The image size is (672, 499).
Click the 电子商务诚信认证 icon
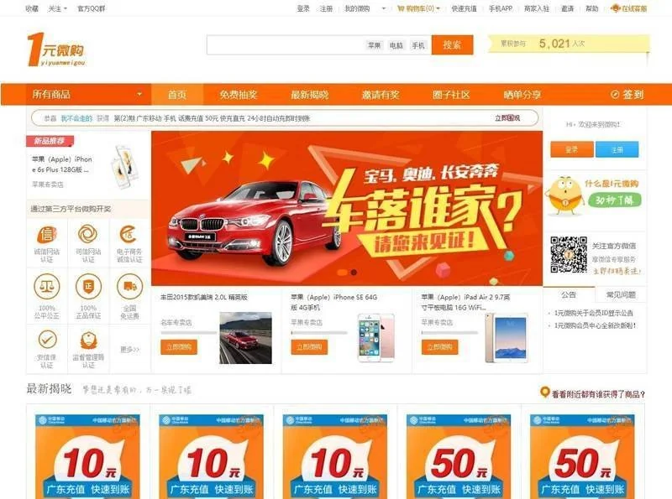tap(129, 235)
